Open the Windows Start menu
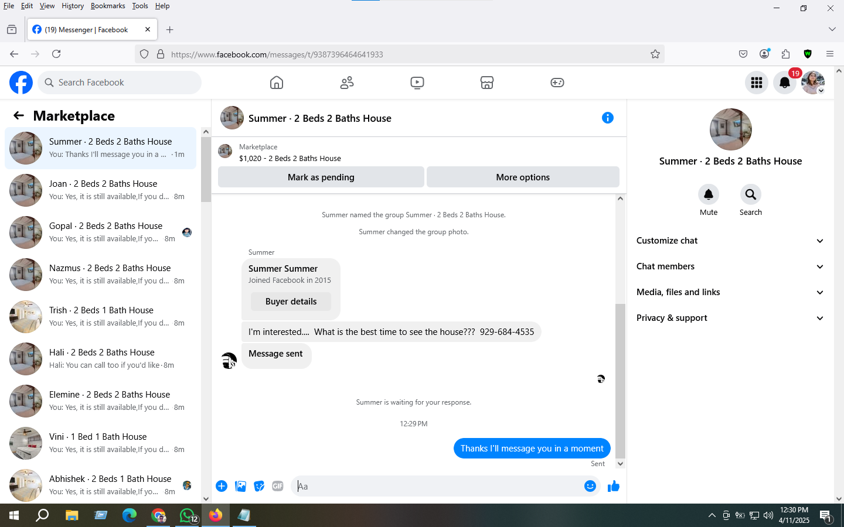844x527 pixels. click(x=14, y=515)
